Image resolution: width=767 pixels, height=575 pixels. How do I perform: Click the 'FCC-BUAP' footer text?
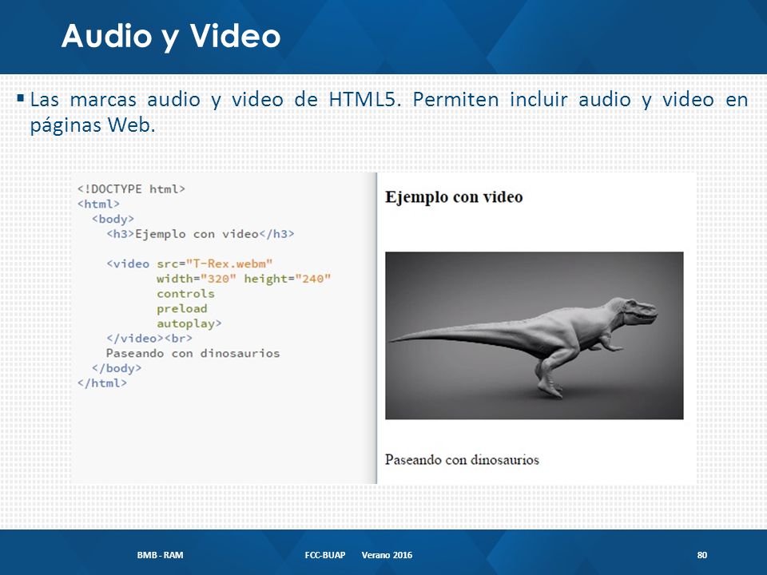click(325, 555)
